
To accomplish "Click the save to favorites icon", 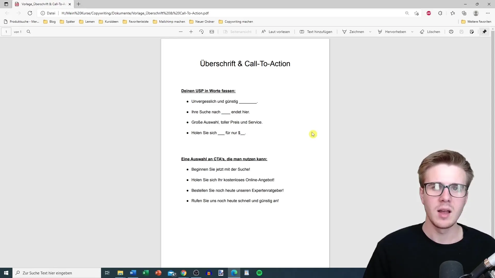I will pyautogui.click(x=416, y=13).
